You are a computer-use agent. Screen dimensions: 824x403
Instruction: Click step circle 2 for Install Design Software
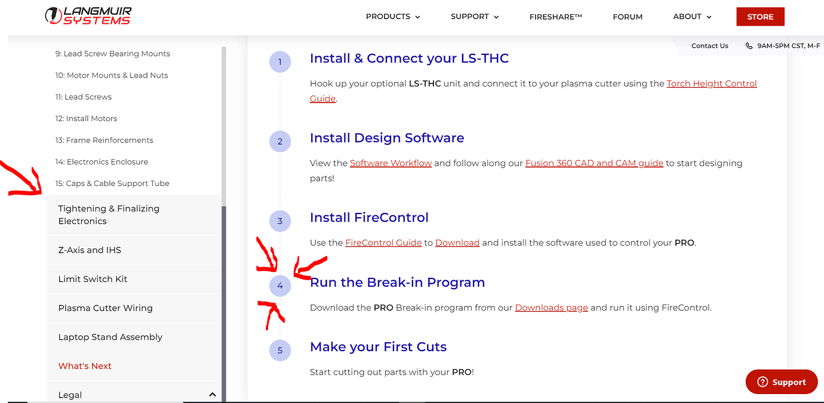(x=280, y=141)
